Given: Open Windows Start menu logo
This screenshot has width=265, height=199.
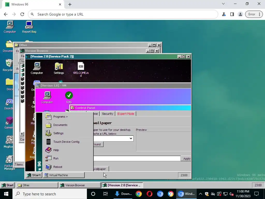Looking at the screenshot, I should coord(6,194).
